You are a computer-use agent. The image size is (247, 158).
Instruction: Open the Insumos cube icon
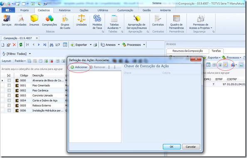click(x=34, y=20)
